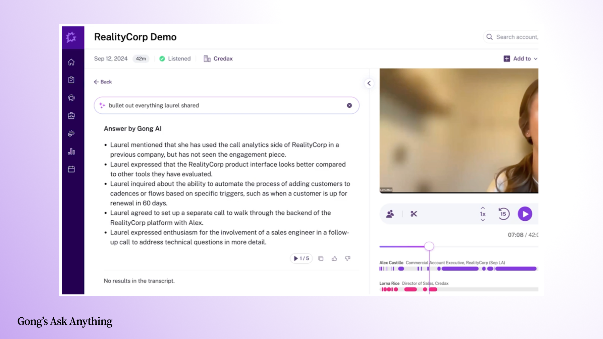Screen dimensions: 603x339
Task: Open the whistle coaching icon in sidebar
Action: pos(71,134)
